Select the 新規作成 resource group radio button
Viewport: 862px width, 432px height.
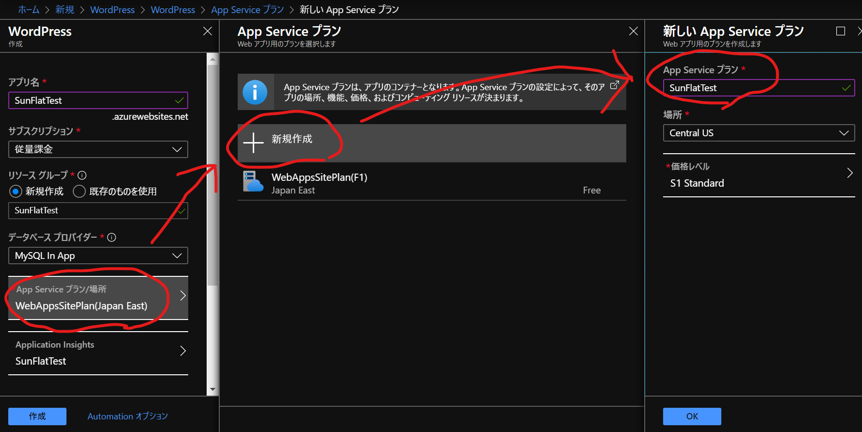pos(16,192)
